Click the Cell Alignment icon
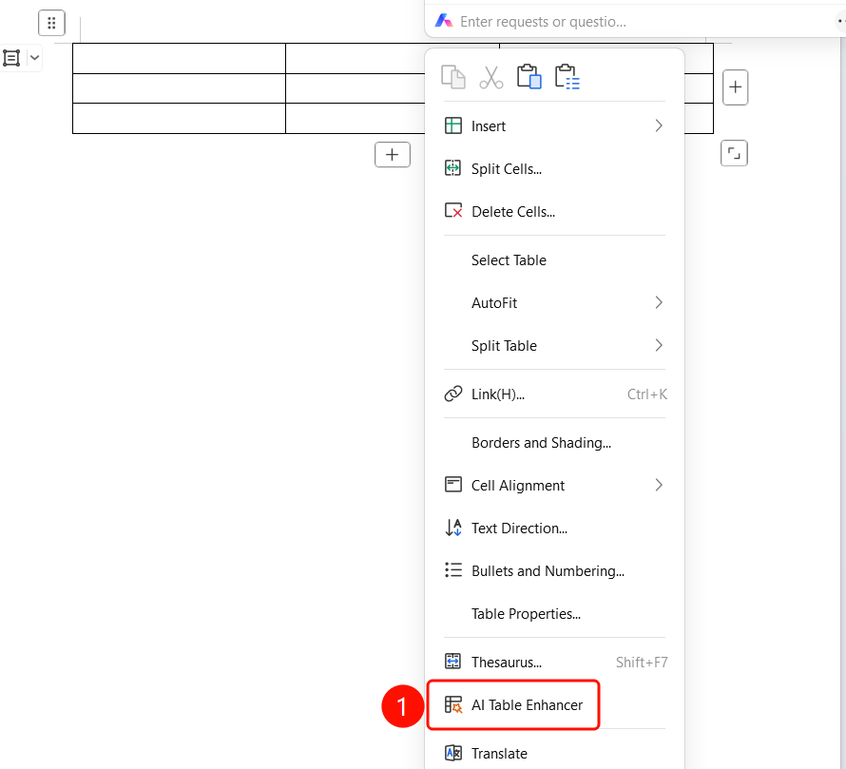The width and height of the screenshot is (846, 769). 453,485
